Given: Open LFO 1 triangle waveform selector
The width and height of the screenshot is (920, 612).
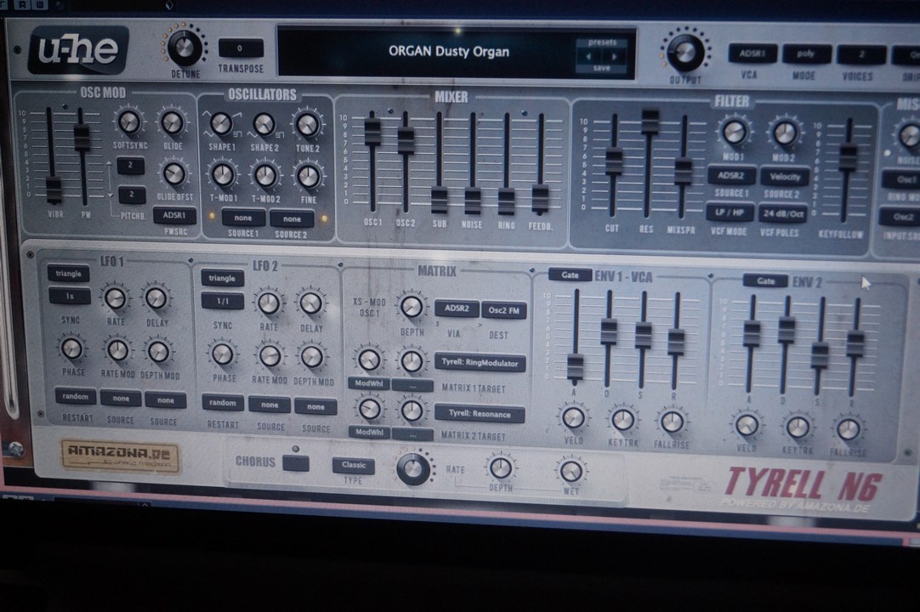Looking at the screenshot, I should (69, 274).
